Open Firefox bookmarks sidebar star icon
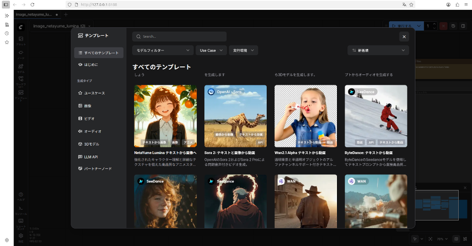Screen dimensions: 472x246 tap(7, 42)
